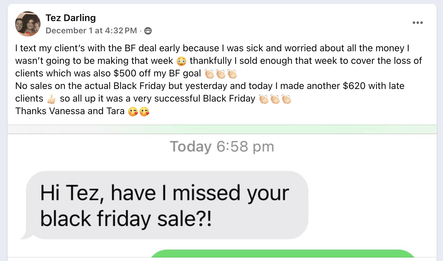
Task: Click the "Thanks Vanessa and Tara" text line
Action: click(x=70, y=111)
